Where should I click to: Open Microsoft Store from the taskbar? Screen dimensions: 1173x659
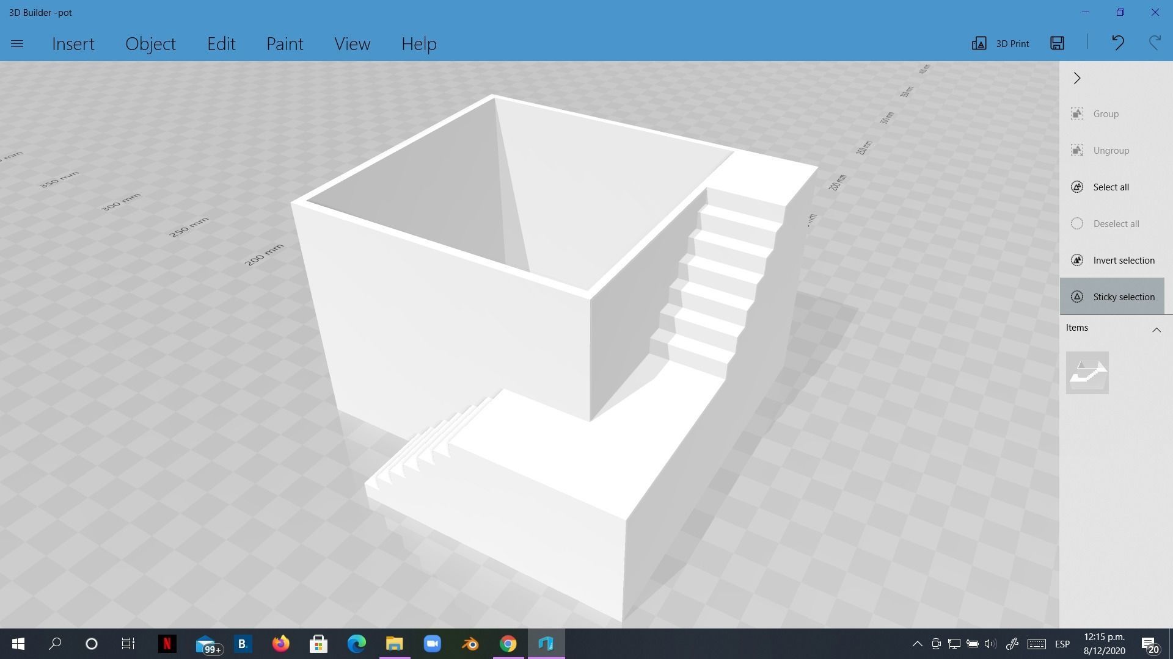pos(318,644)
